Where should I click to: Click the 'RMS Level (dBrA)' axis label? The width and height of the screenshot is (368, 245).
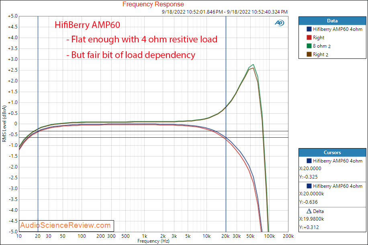coord(4,124)
